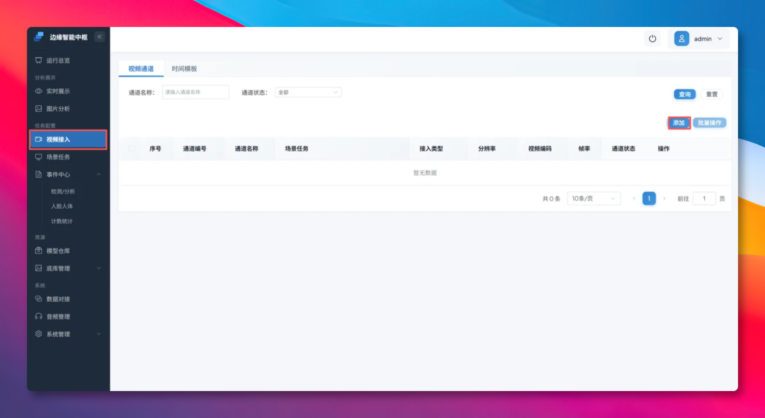The height and width of the screenshot is (418, 765).
Task: Click the admin user avatar icon
Action: (681, 38)
